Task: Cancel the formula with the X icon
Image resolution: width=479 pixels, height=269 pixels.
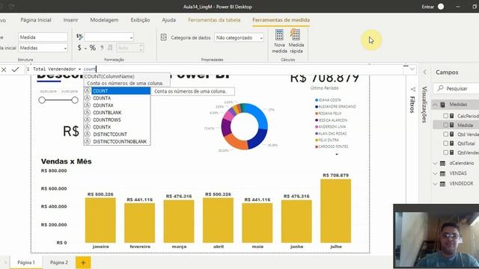Action: point(4,69)
